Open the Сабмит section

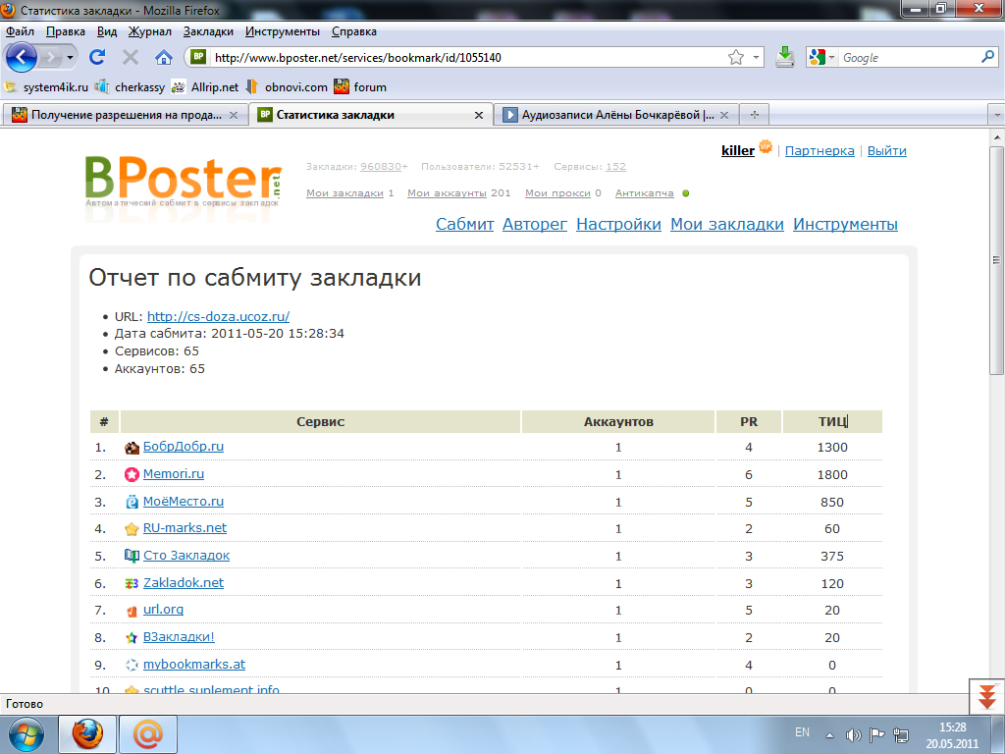pos(464,225)
